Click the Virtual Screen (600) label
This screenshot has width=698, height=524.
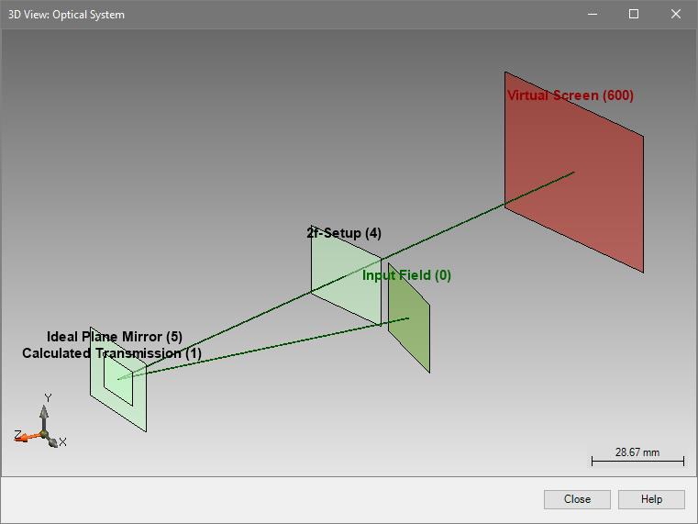coord(570,95)
